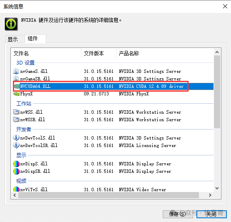Select the nvGameS.dll file name
Image resolution: width=231 pixels, height=222 pixels.
point(34,71)
